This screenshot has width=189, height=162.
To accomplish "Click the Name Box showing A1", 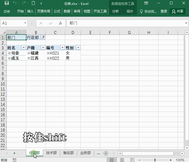I will pos(12,23).
